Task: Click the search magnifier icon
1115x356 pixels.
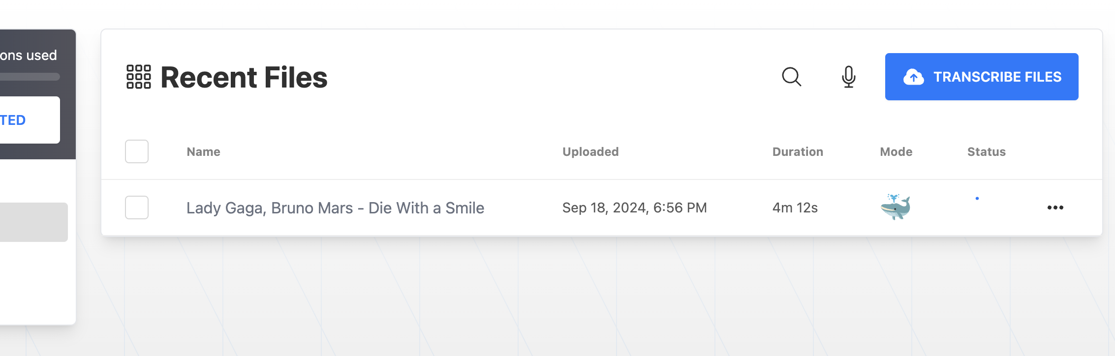Action: 791,77
